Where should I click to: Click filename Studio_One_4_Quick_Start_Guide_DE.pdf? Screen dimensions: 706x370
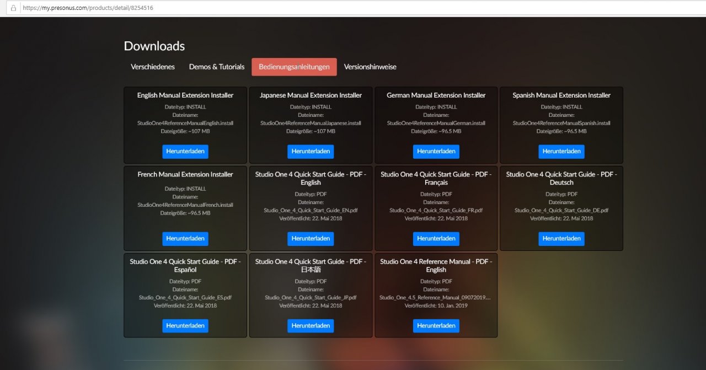561,210
